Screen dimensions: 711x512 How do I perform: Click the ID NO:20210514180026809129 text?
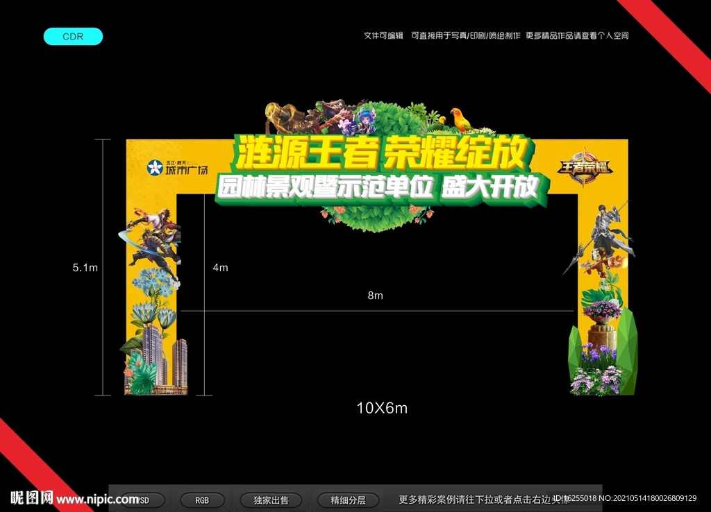click(x=624, y=498)
